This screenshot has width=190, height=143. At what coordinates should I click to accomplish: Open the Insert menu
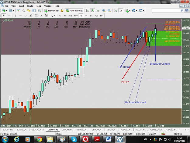(x=21, y=6)
